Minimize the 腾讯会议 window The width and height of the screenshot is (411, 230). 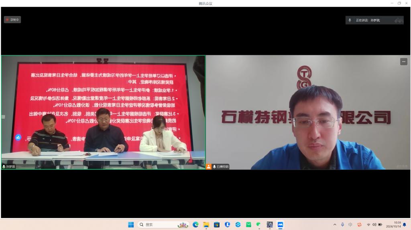tap(392, 3)
